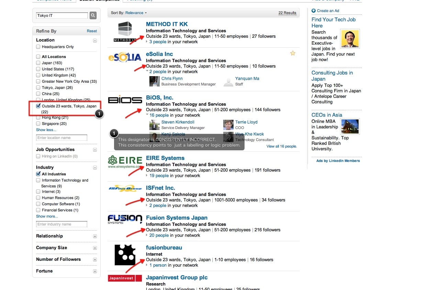Click the Enter location name field
The width and height of the screenshot is (440, 290).
coord(61,138)
